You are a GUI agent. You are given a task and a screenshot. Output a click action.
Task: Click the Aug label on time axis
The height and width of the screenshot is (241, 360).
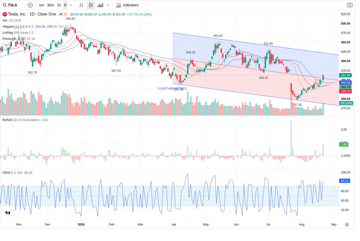(302, 225)
